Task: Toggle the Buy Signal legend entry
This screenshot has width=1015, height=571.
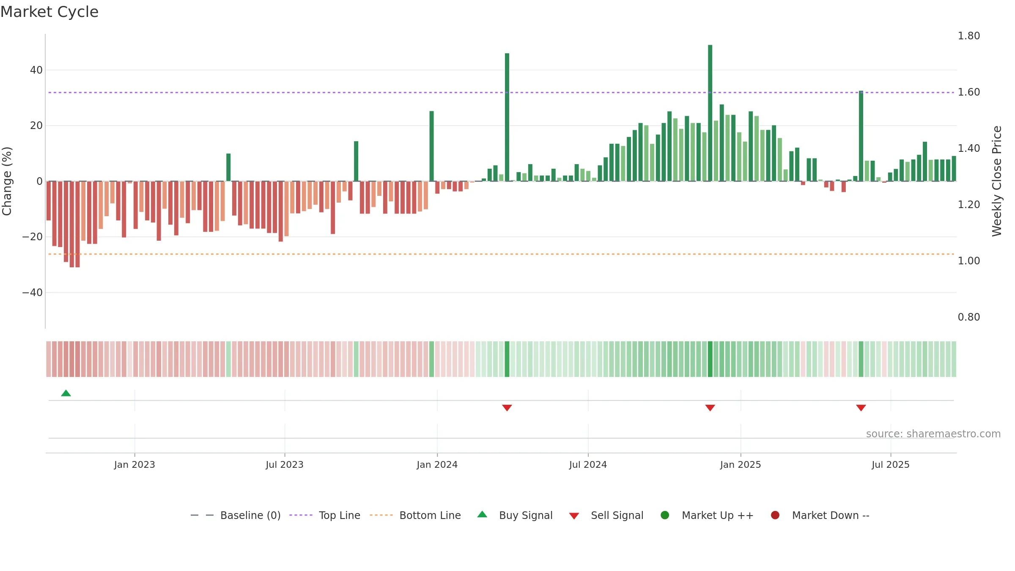Action: [x=515, y=515]
